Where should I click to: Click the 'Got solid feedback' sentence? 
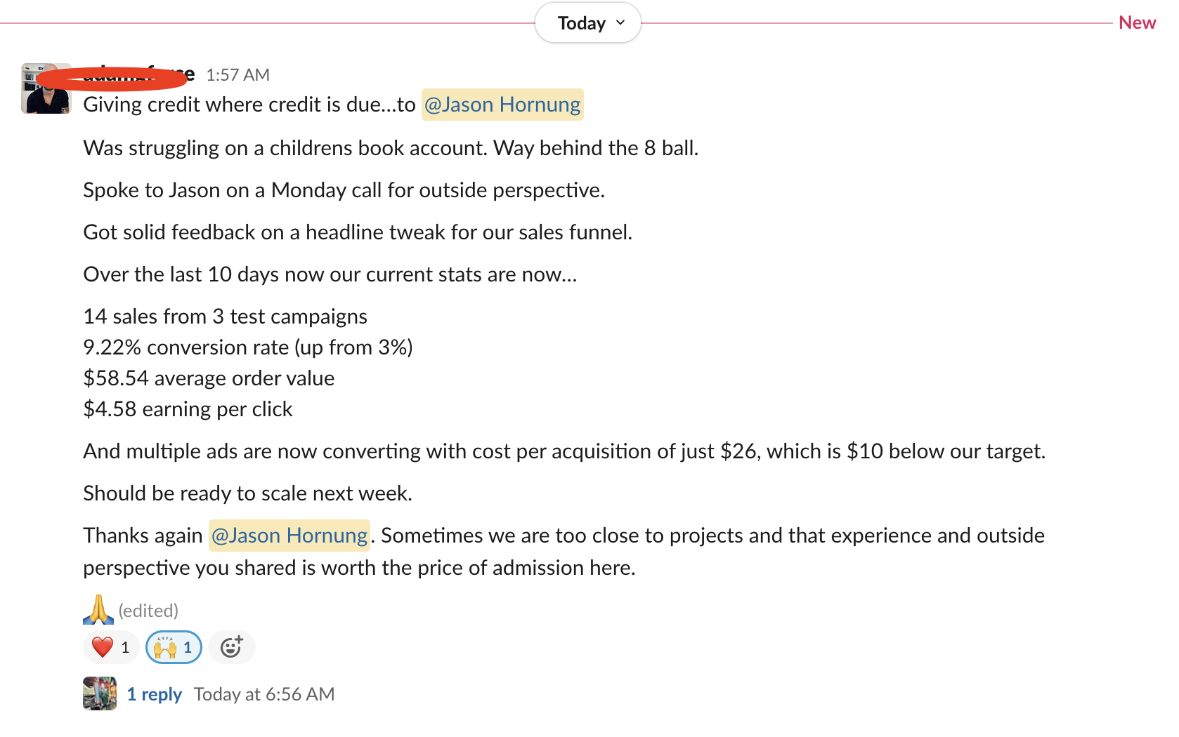358,232
